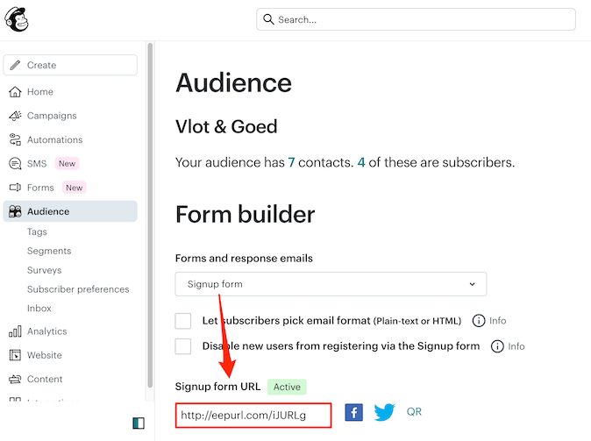Viewport: 591px width, 441px height.
Task: Open Campaigns megaphone icon in sidebar
Action: pos(15,116)
